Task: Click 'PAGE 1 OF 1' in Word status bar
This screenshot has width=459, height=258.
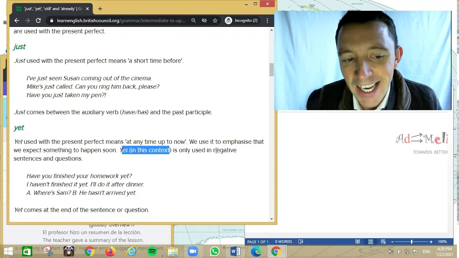Action: coord(257,242)
